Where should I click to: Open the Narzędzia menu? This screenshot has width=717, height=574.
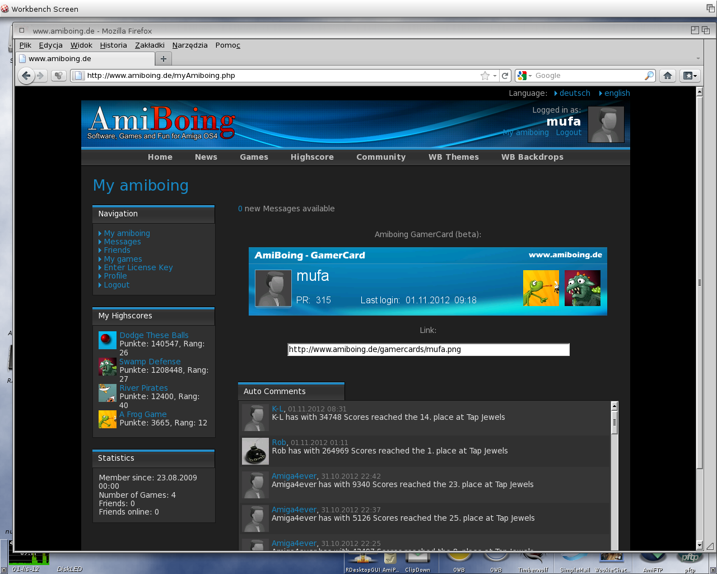190,45
